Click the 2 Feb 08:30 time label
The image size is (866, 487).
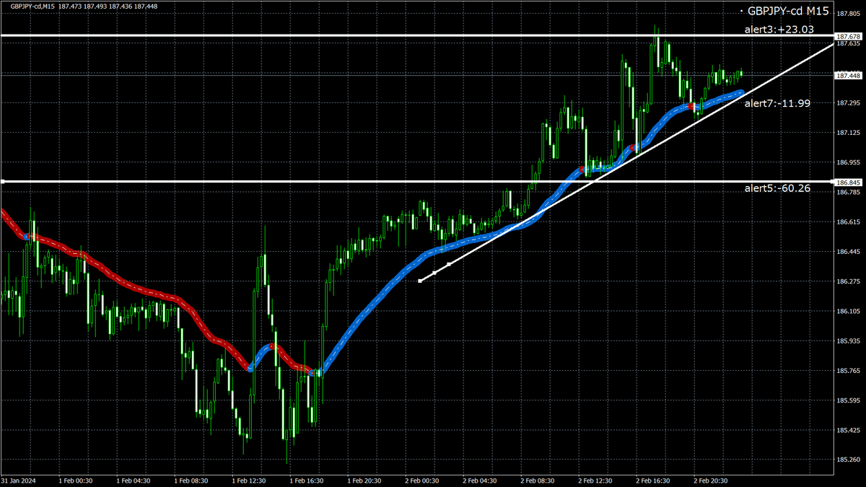pos(537,480)
